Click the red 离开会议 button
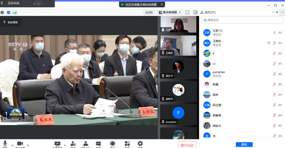 (x=187, y=145)
